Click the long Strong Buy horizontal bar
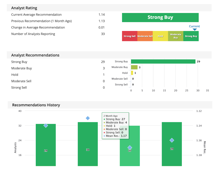Image resolution: width=216 pixels, height=172 pixels. tap(163, 61)
